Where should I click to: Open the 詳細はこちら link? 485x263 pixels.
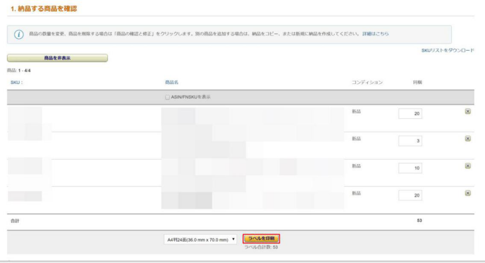click(375, 34)
